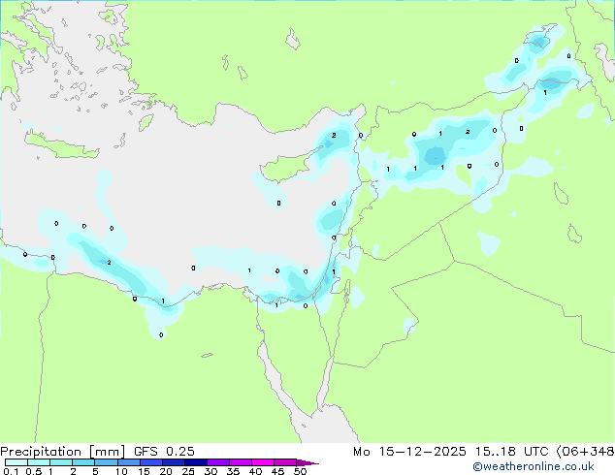615x475 pixels.
Task: Select the "25" legend scale label
Action: [x=188, y=471]
